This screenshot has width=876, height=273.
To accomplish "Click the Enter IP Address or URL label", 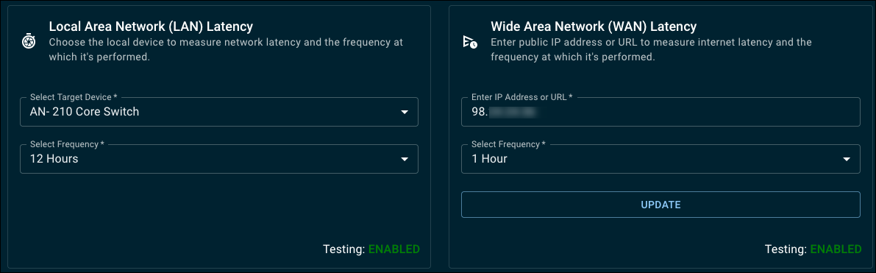I will 521,97.
